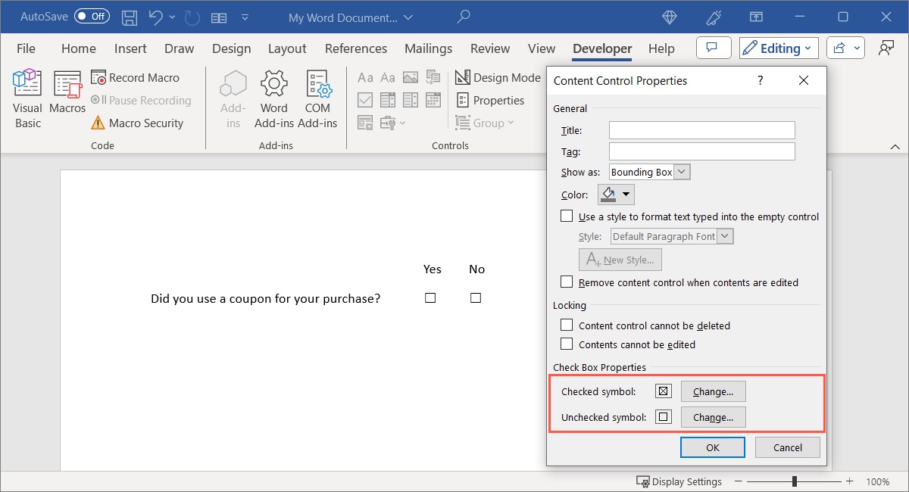Click OK in Content Control Properties
The image size is (909, 492).
pos(712,447)
